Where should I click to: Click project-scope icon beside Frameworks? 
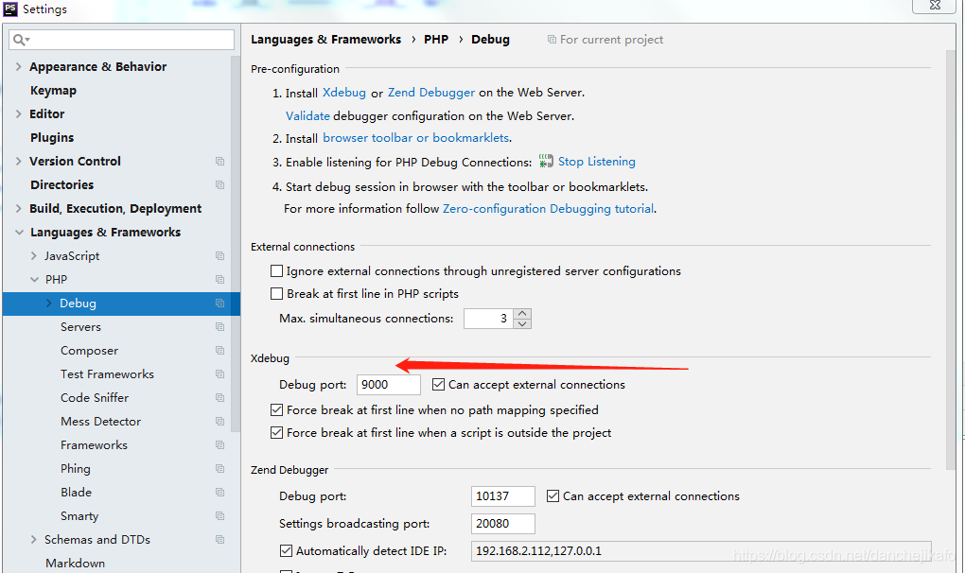tap(219, 445)
